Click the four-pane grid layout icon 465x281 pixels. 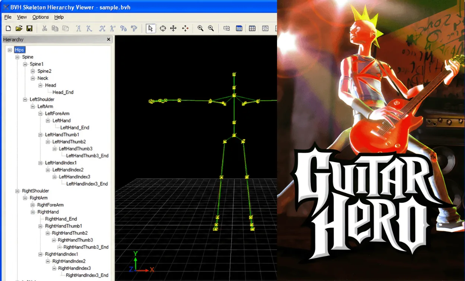coord(252,28)
